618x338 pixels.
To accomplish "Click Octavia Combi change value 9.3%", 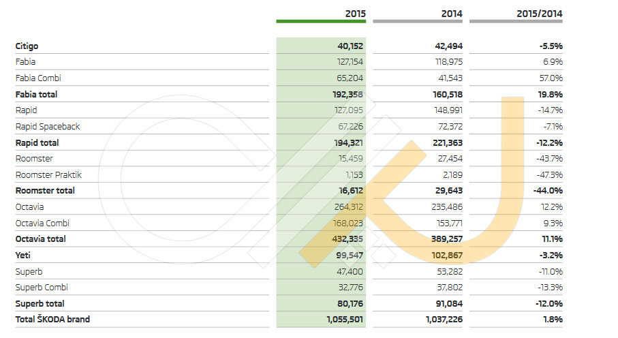I will (553, 224).
